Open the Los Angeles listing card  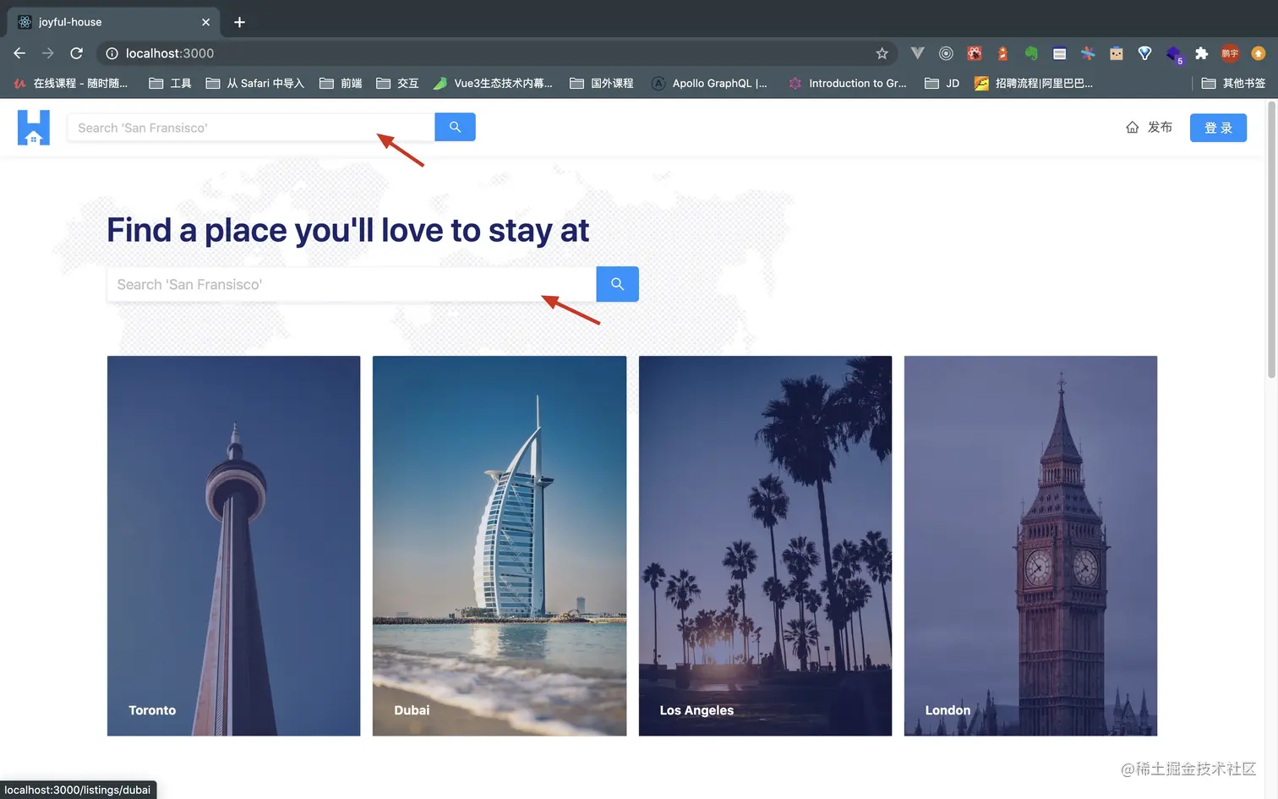click(765, 545)
